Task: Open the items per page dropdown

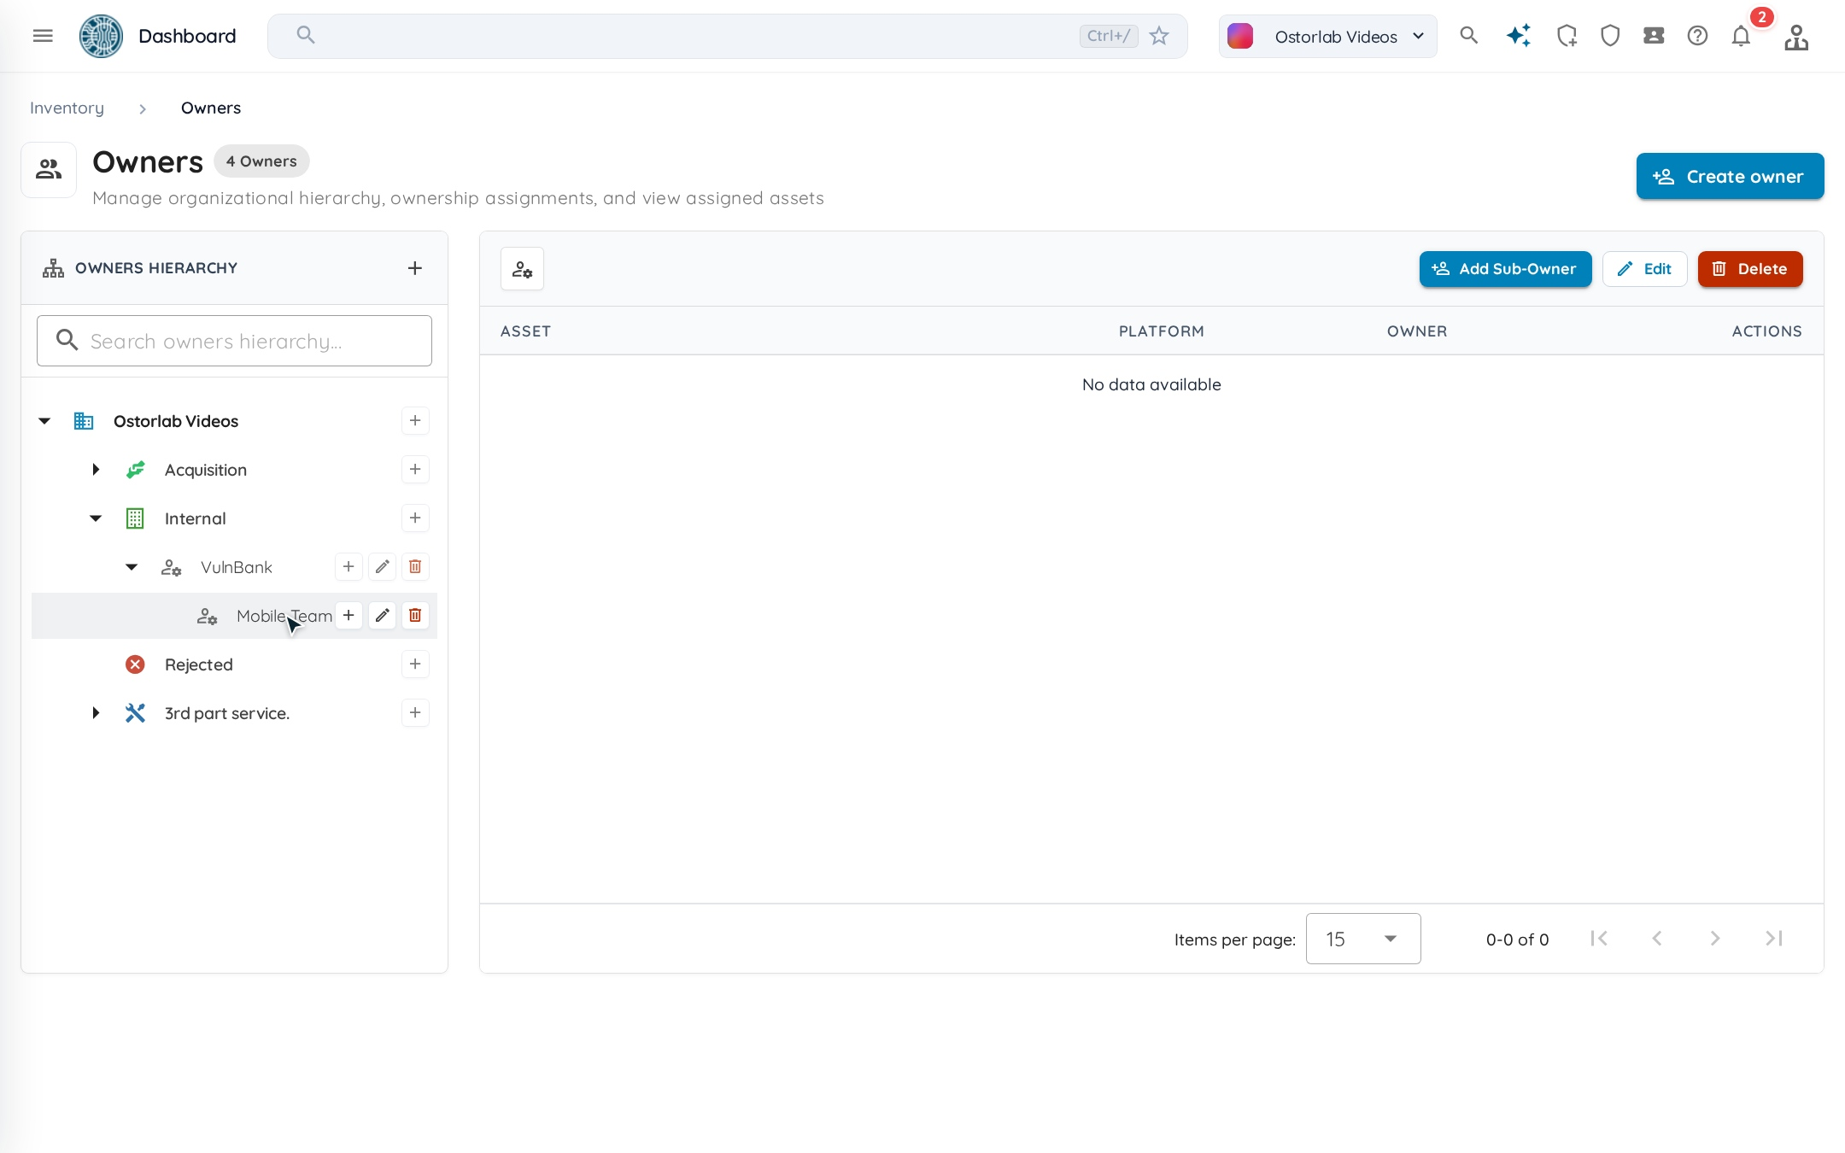Action: click(x=1363, y=939)
